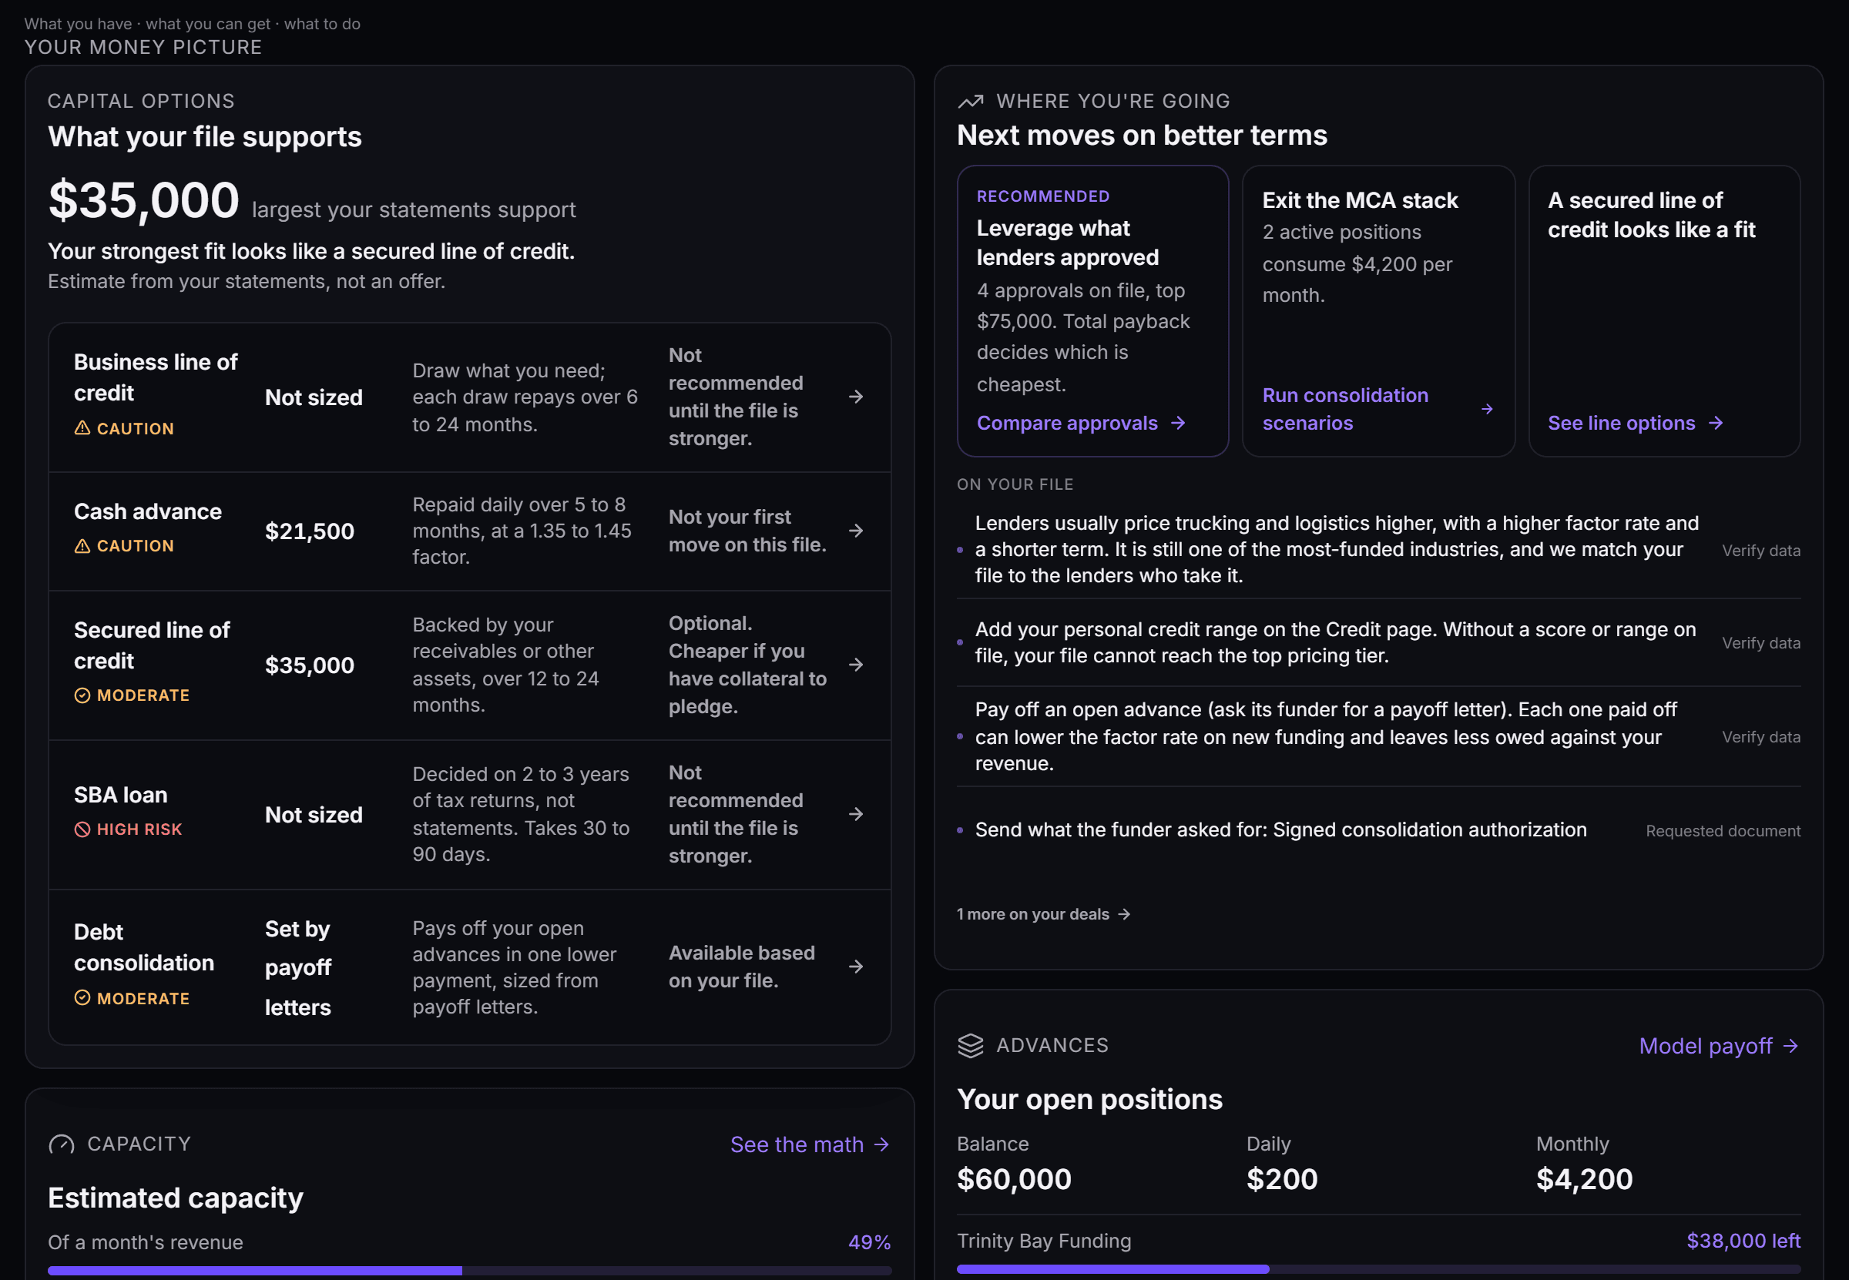Click the arrow next to See line options
Screen dimensions: 1849x1280
pos(1715,423)
